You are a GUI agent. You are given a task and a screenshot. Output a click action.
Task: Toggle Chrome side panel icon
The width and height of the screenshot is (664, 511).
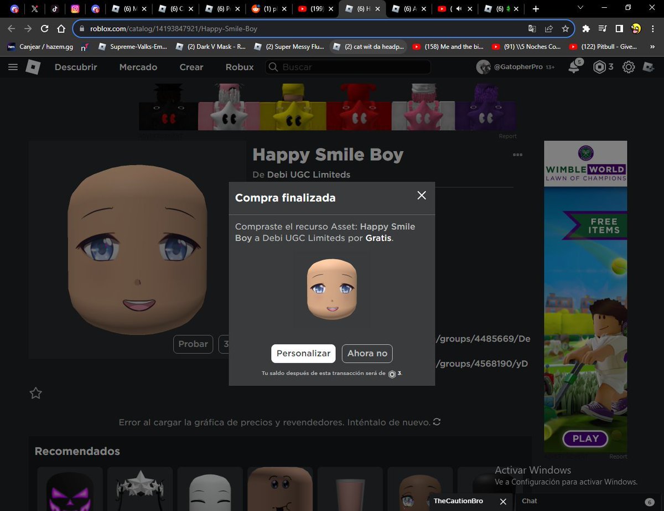coord(619,29)
